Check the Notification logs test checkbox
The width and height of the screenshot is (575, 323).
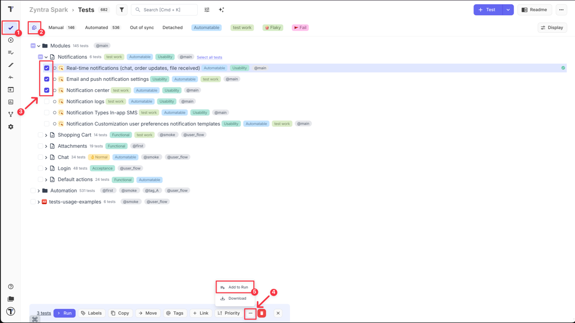tap(47, 101)
